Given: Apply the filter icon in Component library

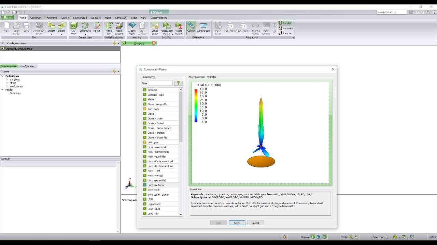Looking at the screenshot, I should pyautogui.click(x=178, y=83).
